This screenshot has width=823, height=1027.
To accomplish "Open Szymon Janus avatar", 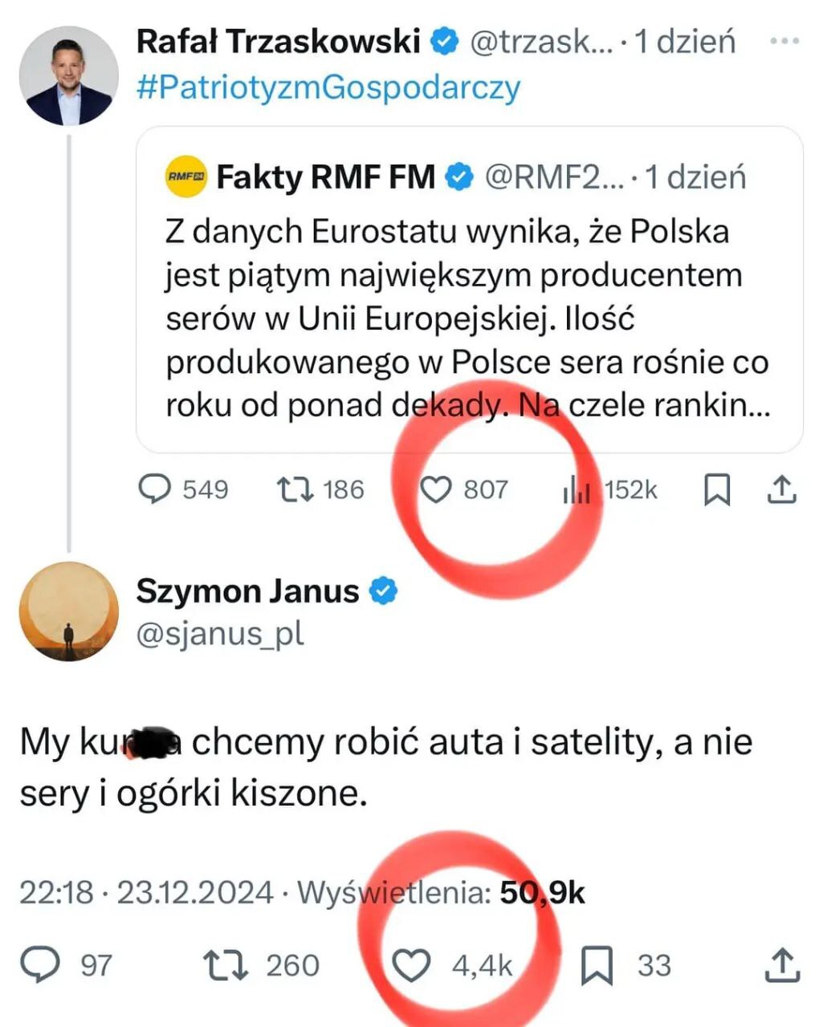I will (x=68, y=611).
